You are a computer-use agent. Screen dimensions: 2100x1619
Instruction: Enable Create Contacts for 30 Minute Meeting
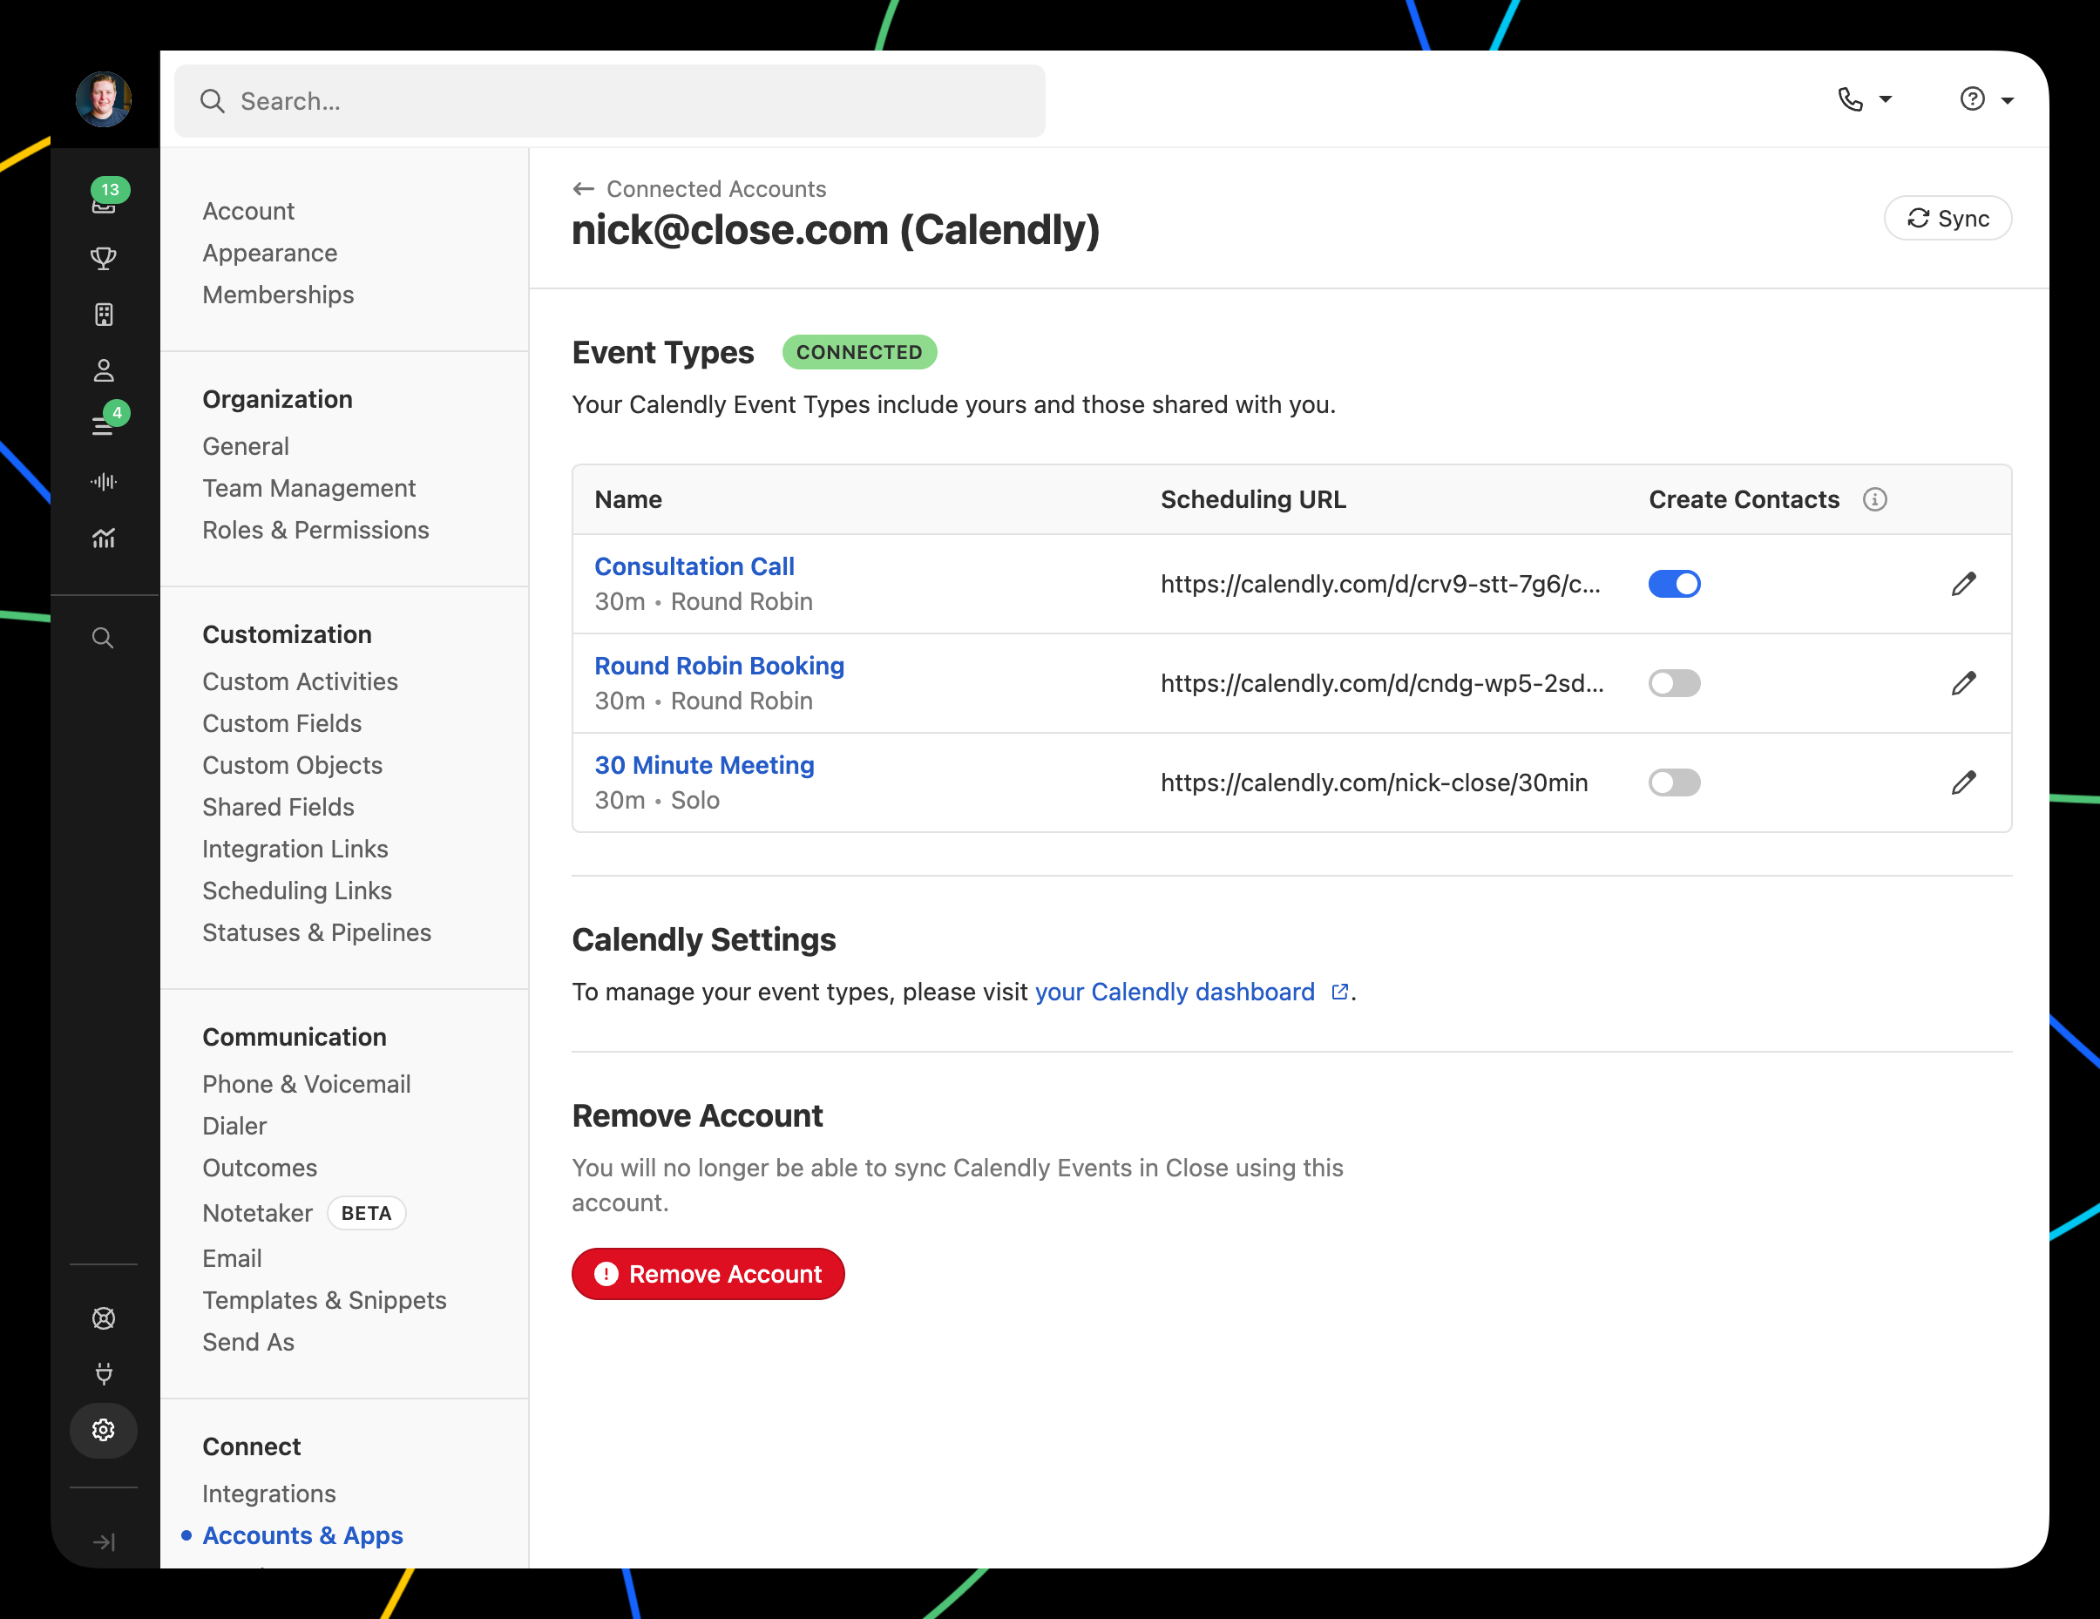(1674, 782)
